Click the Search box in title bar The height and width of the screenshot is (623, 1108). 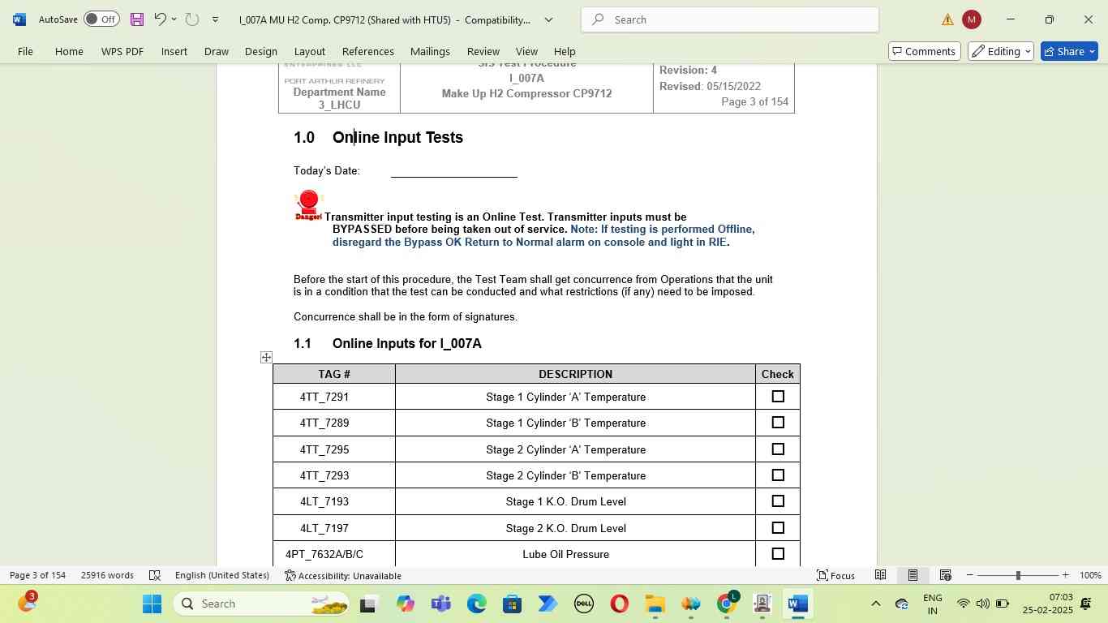coord(730,19)
